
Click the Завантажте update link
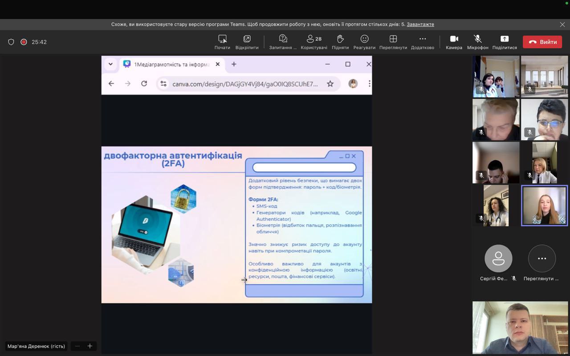(x=420, y=24)
